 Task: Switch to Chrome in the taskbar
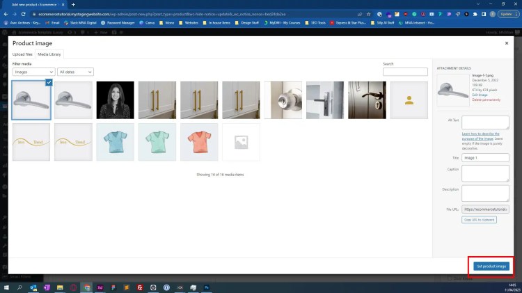click(x=87, y=287)
